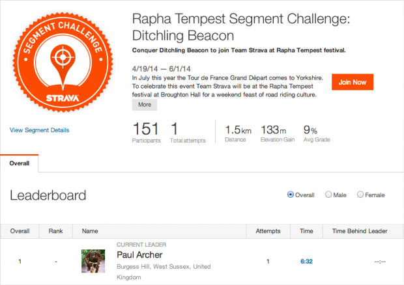Click the Time column header

307,230
